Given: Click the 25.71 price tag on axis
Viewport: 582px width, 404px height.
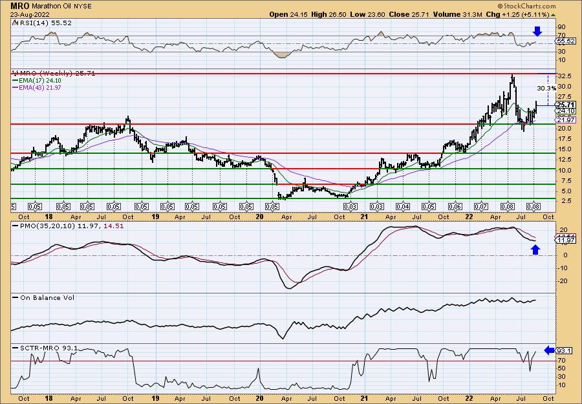Looking at the screenshot, I should (x=565, y=105).
